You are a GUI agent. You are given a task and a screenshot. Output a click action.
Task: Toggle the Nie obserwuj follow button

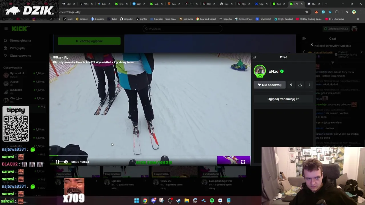pos(269,85)
